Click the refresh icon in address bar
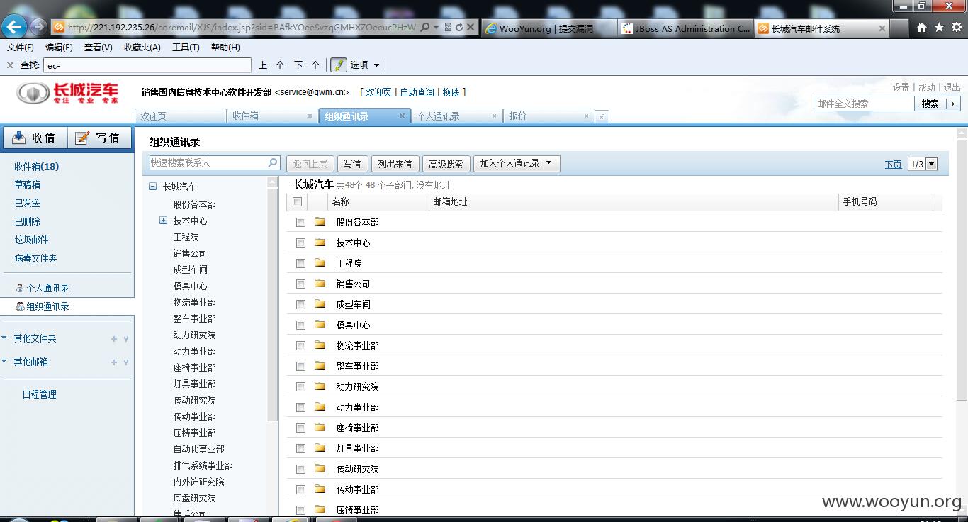The height and width of the screenshot is (522, 968). [459, 27]
